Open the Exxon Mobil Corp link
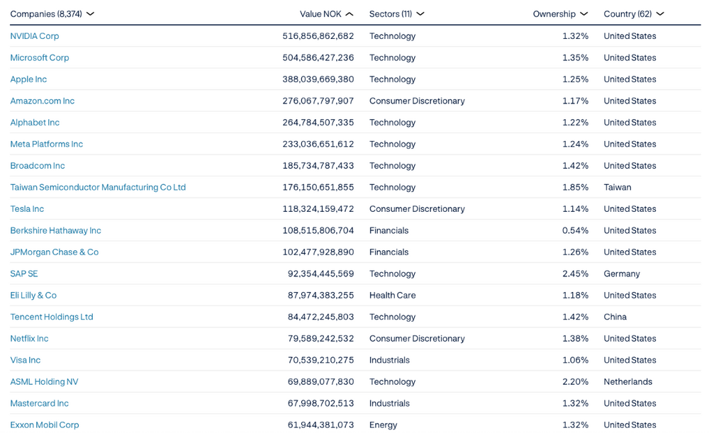Image resolution: width=709 pixels, height=433 pixels. point(44,425)
